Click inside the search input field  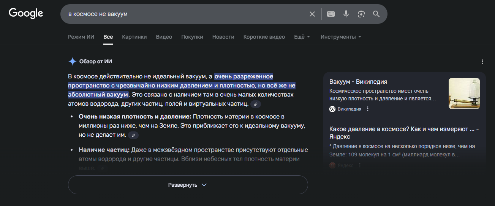tap(182, 14)
